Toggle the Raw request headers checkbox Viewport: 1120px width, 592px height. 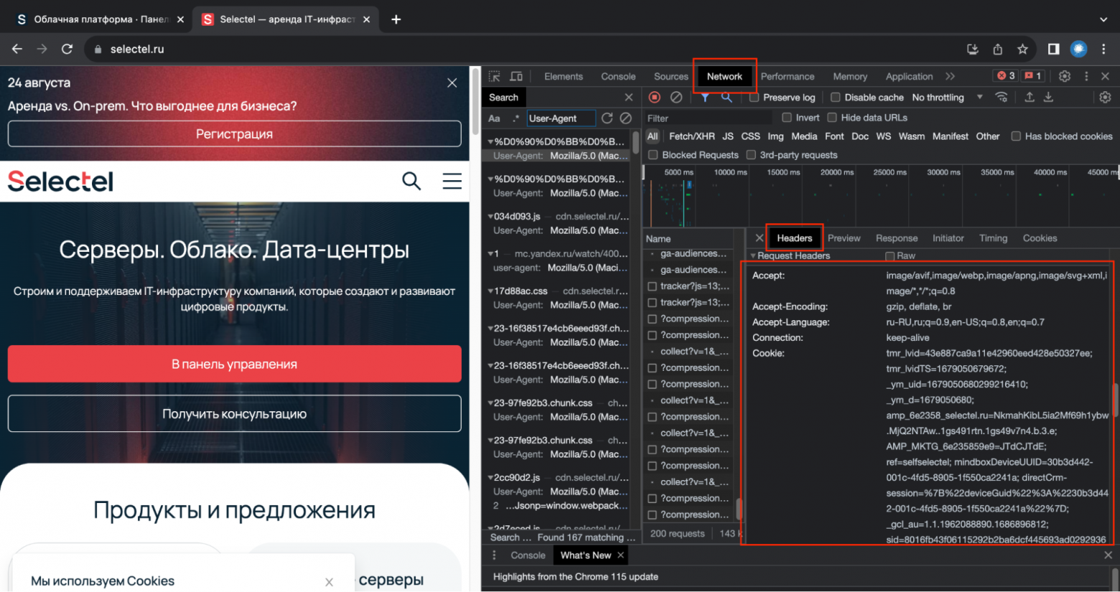[890, 256]
